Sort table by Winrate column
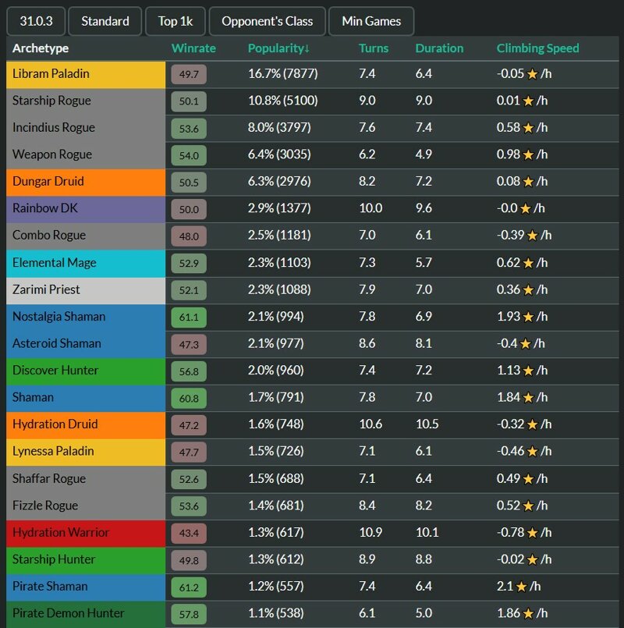The image size is (624, 628). click(x=194, y=48)
